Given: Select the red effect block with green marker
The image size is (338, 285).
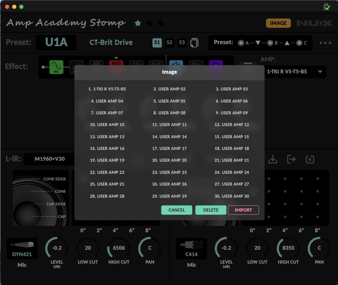Looking at the screenshot, I should (x=116, y=63).
